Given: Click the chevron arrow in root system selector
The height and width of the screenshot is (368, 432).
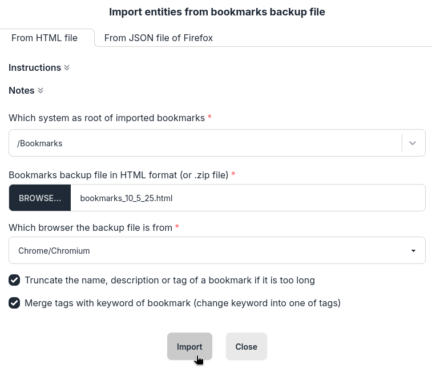Looking at the screenshot, I should point(413,143).
